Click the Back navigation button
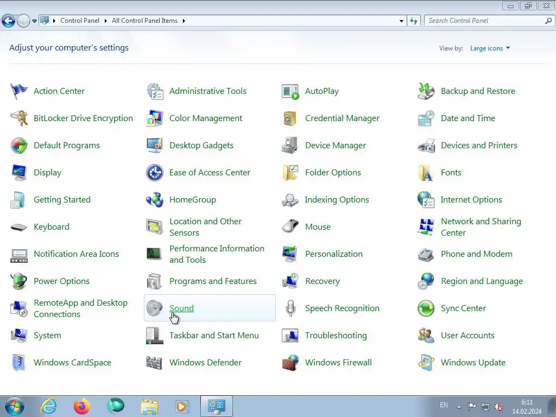 tap(9, 21)
